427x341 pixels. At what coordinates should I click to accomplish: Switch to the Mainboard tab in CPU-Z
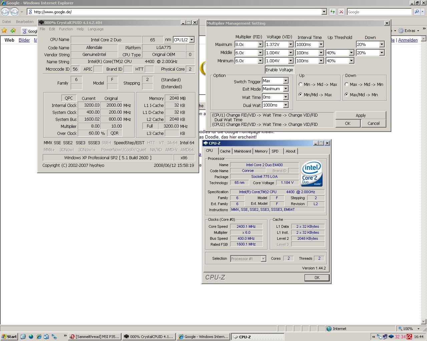pyautogui.click(x=243, y=151)
